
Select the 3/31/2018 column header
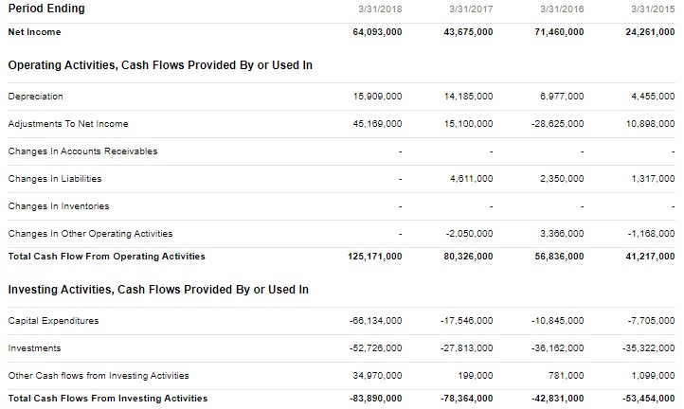click(x=381, y=9)
